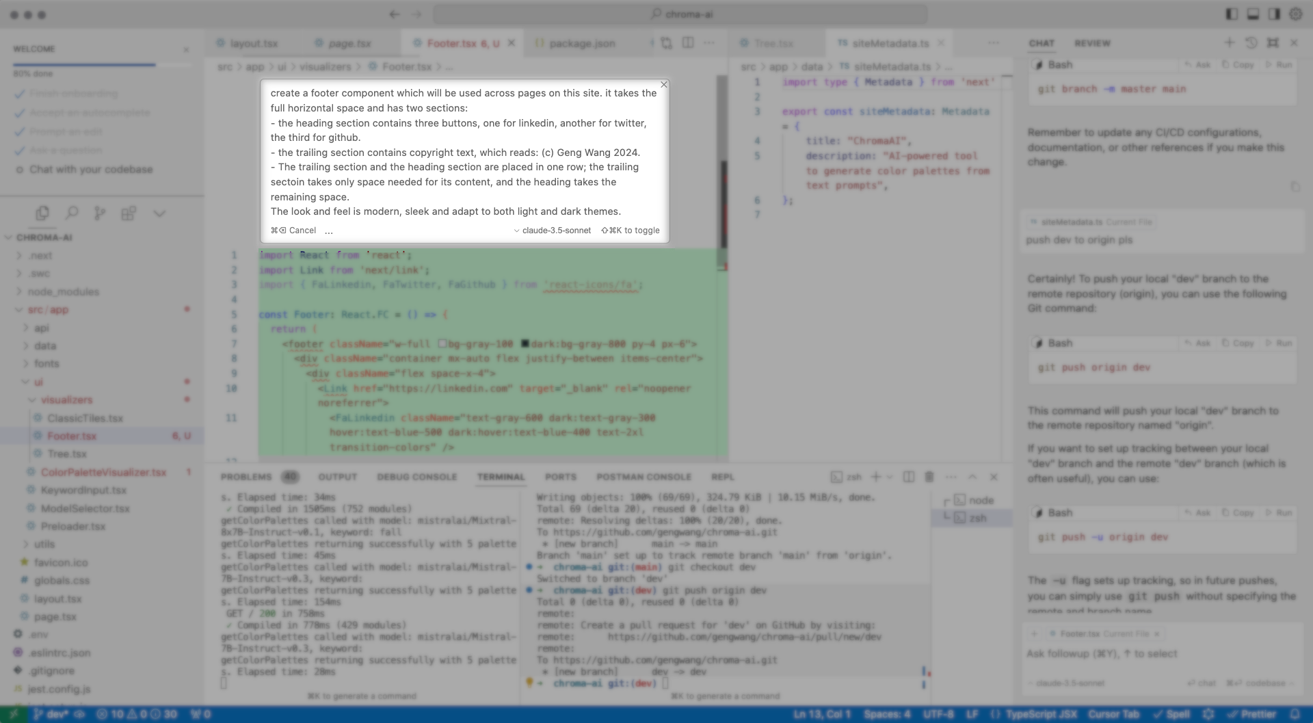The width and height of the screenshot is (1313, 723).
Task: Close the prompt popup with X
Action: tap(663, 84)
